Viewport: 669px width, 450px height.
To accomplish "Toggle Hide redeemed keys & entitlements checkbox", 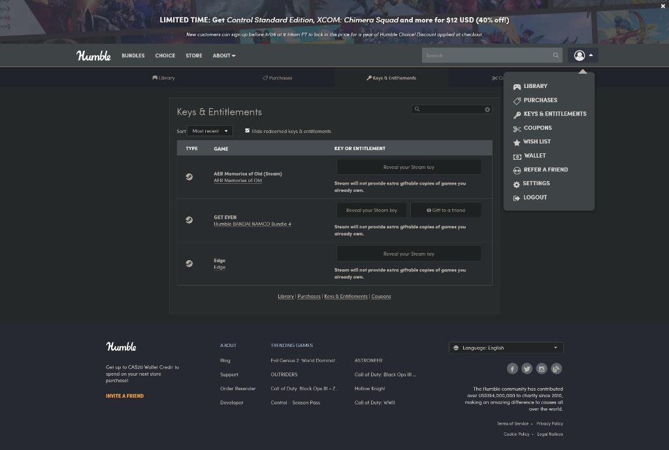I will pyautogui.click(x=247, y=130).
